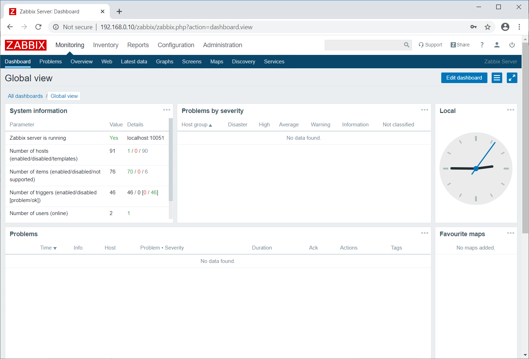Open the Inventory menu
Viewport: 529px width, 359px height.
click(106, 45)
